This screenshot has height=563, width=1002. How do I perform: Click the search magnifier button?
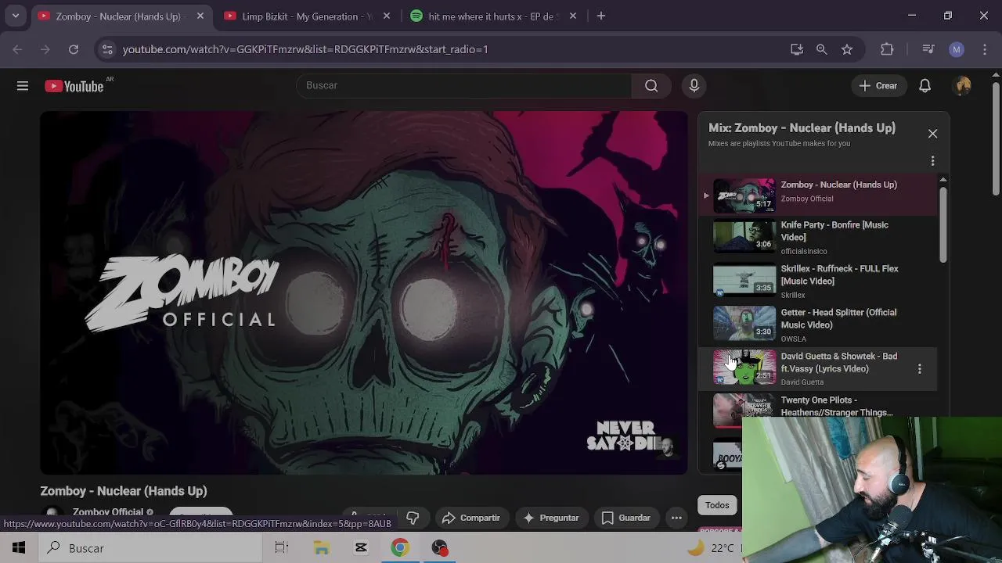coord(651,85)
